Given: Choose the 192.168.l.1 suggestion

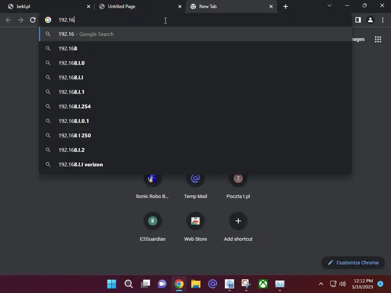Looking at the screenshot, I should coord(195,92).
